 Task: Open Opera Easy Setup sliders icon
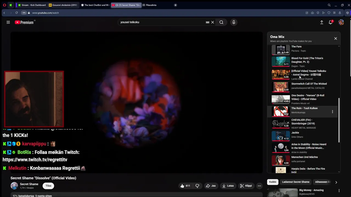(x=334, y=13)
